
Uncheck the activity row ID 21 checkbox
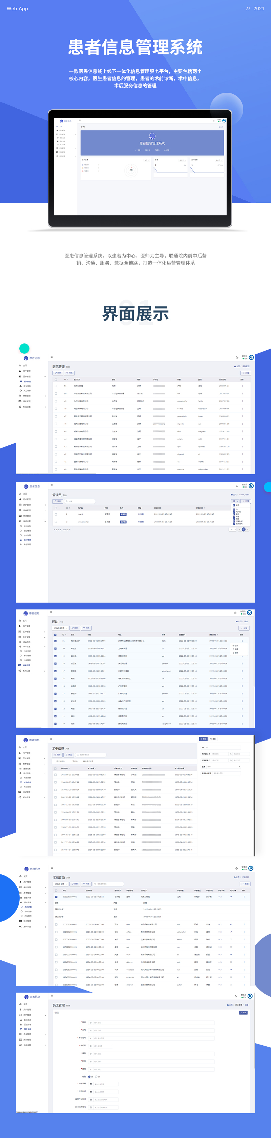[56, 641]
